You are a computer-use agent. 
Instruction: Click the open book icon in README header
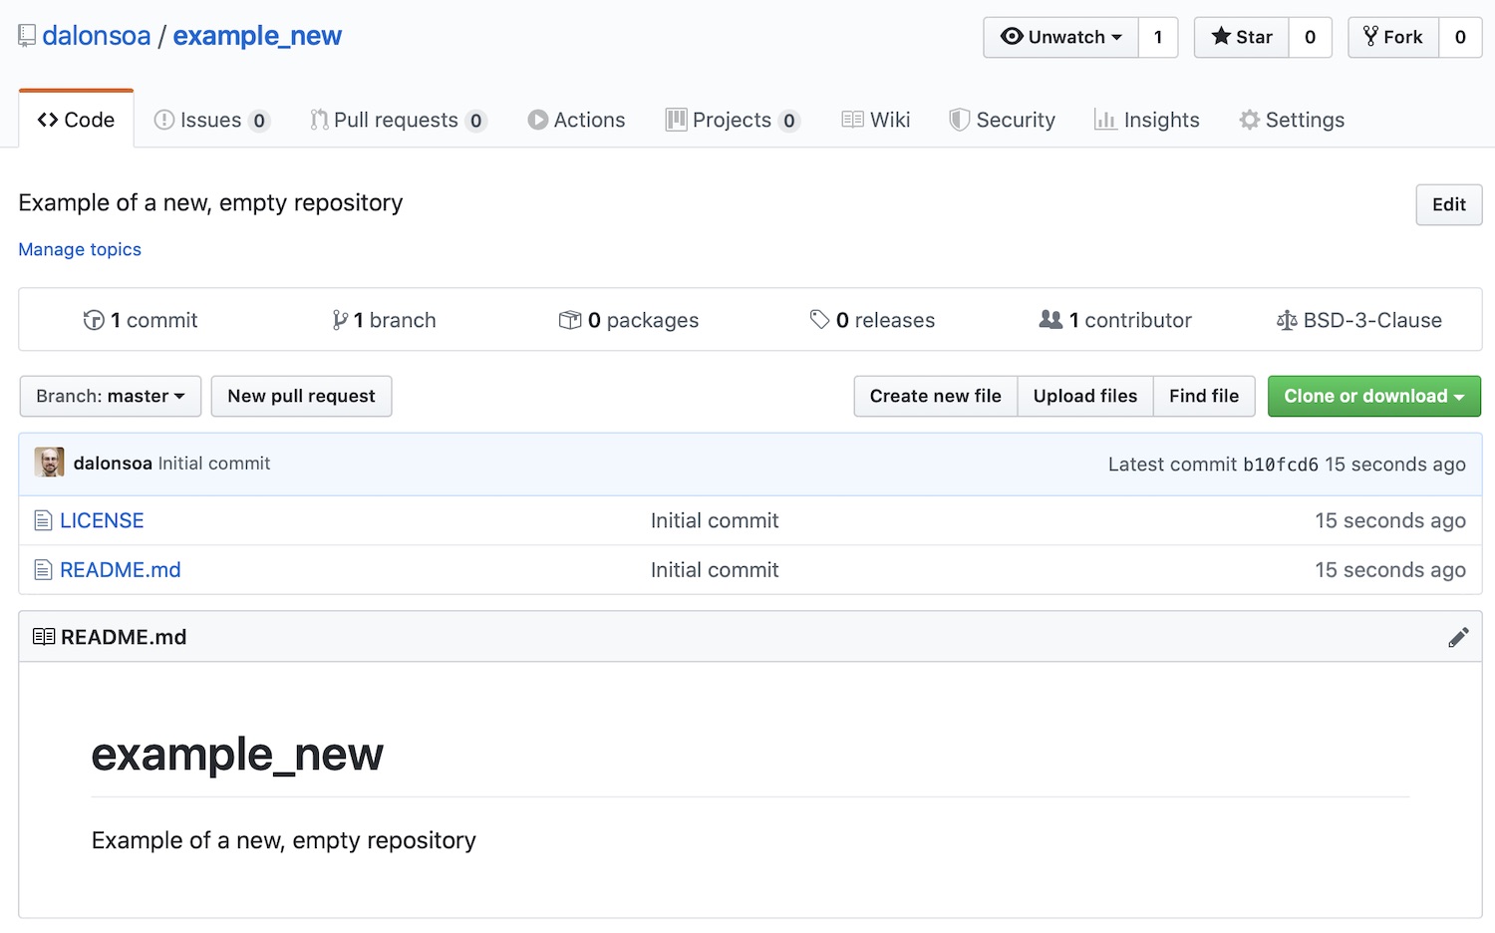coord(44,637)
